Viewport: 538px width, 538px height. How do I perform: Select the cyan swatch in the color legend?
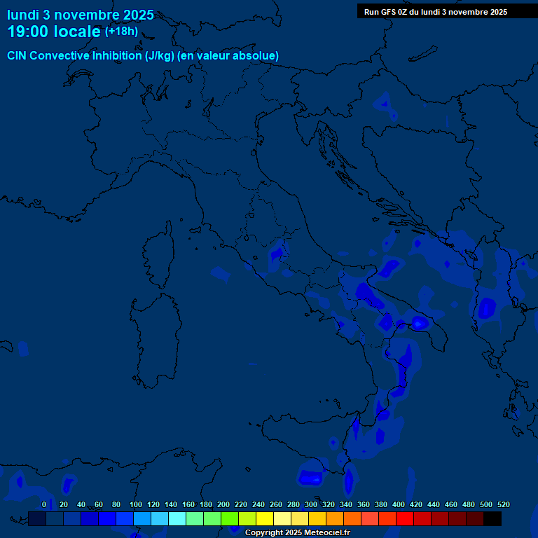coord(177,519)
